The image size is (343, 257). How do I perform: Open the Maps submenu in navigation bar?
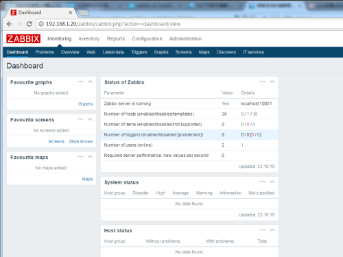[x=204, y=52]
